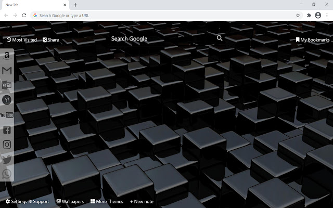Open the YouTube shortcut icon
The image size is (333, 208).
(x=7, y=115)
